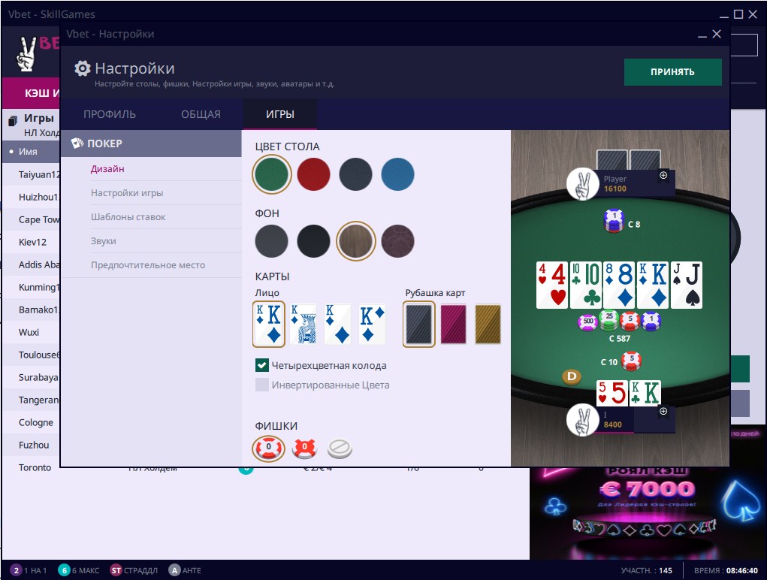Choose the blue table color

(397, 174)
